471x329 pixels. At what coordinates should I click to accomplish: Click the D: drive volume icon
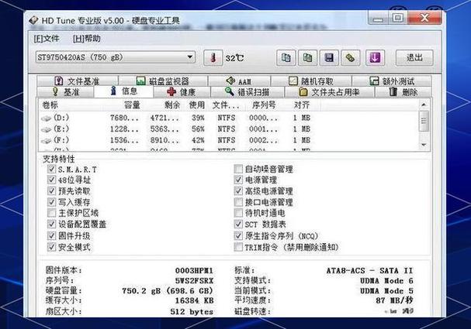(46, 118)
